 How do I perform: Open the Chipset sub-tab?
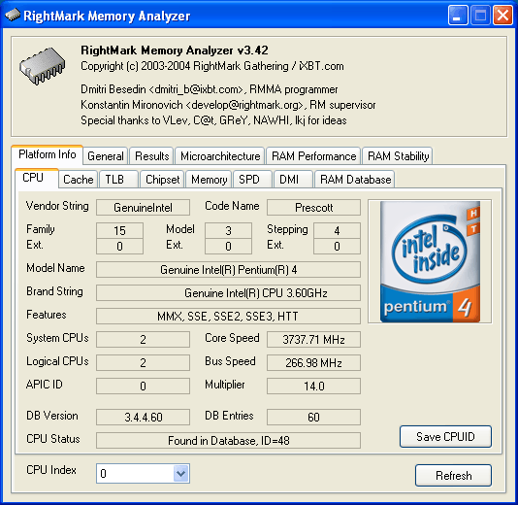coord(162,180)
